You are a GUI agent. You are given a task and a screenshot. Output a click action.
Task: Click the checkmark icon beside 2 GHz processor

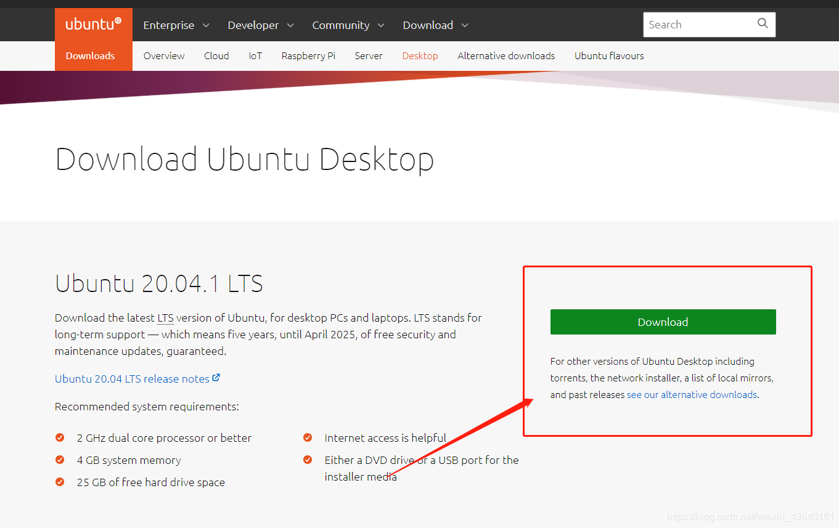[60, 437]
